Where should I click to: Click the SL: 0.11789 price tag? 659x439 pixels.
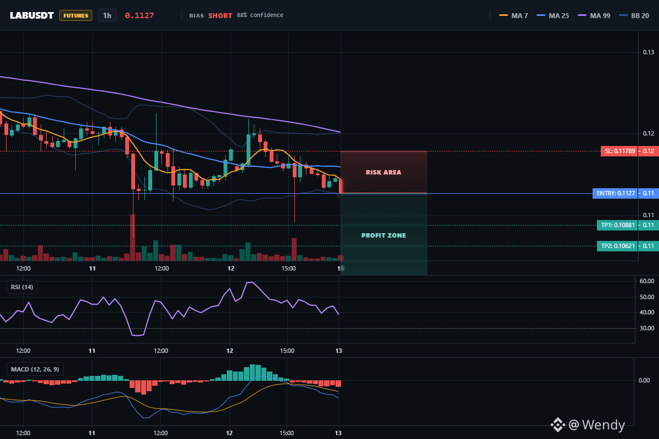619,151
